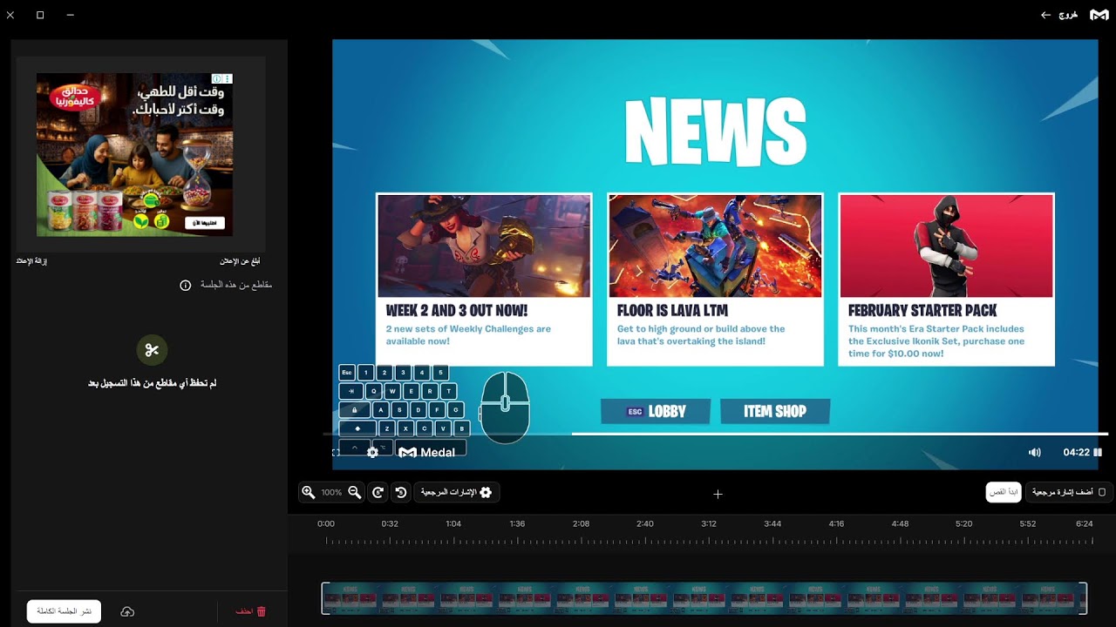The image size is (1116, 627).
Task: Jump to 0:32 on the timeline ruler
Action: [390, 523]
